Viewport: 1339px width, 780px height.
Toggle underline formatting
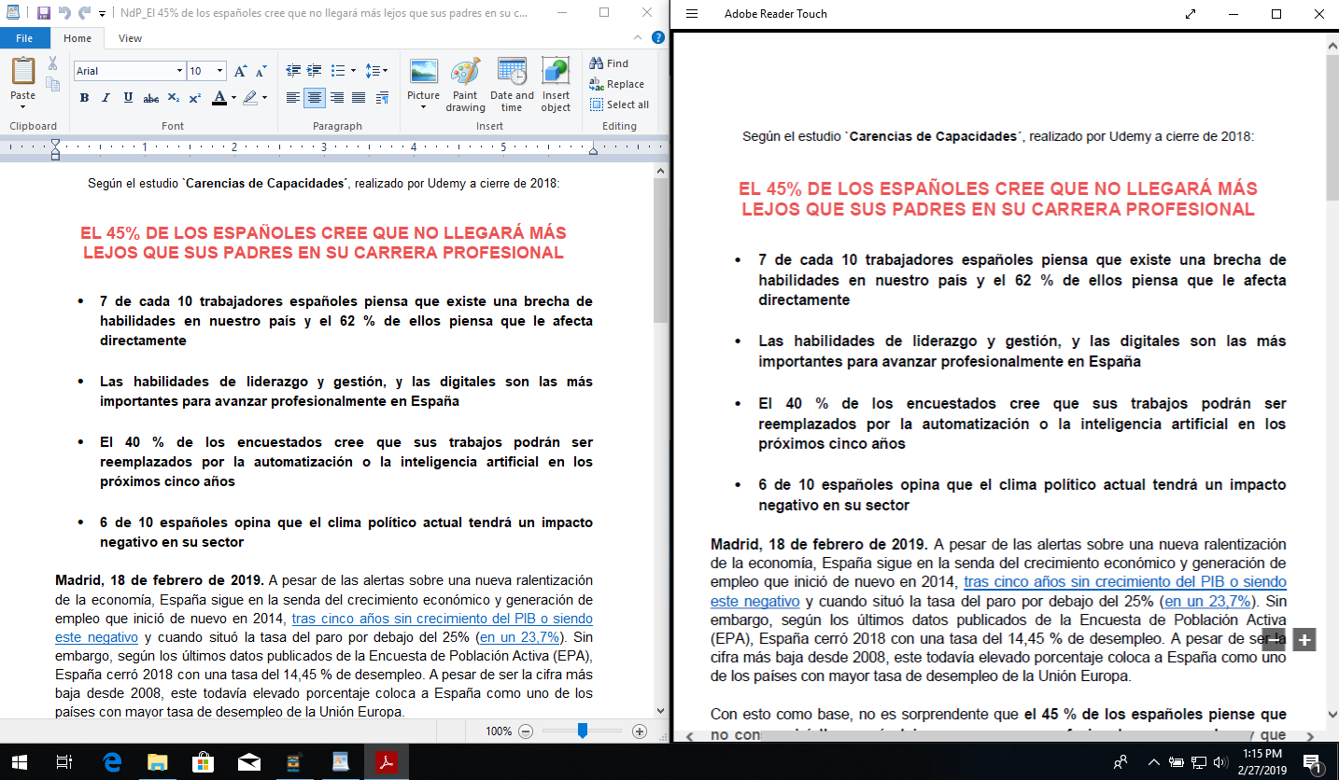click(x=128, y=98)
